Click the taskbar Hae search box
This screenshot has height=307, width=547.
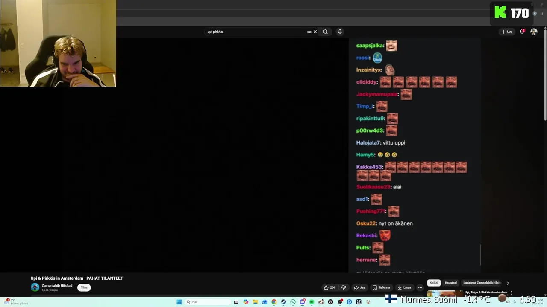[208, 302]
